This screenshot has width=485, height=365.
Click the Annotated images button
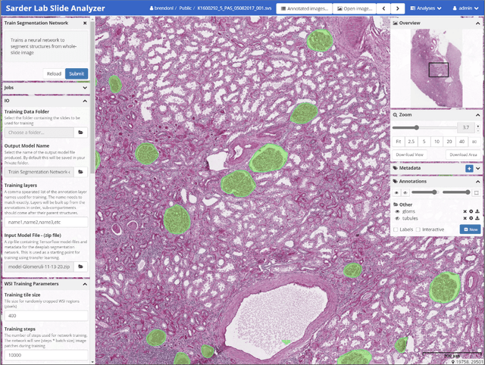click(304, 8)
